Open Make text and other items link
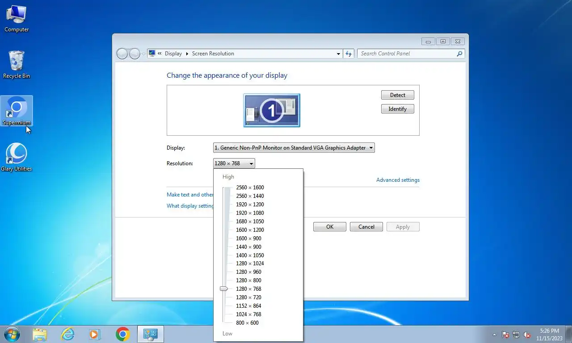 (x=190, y=195)
